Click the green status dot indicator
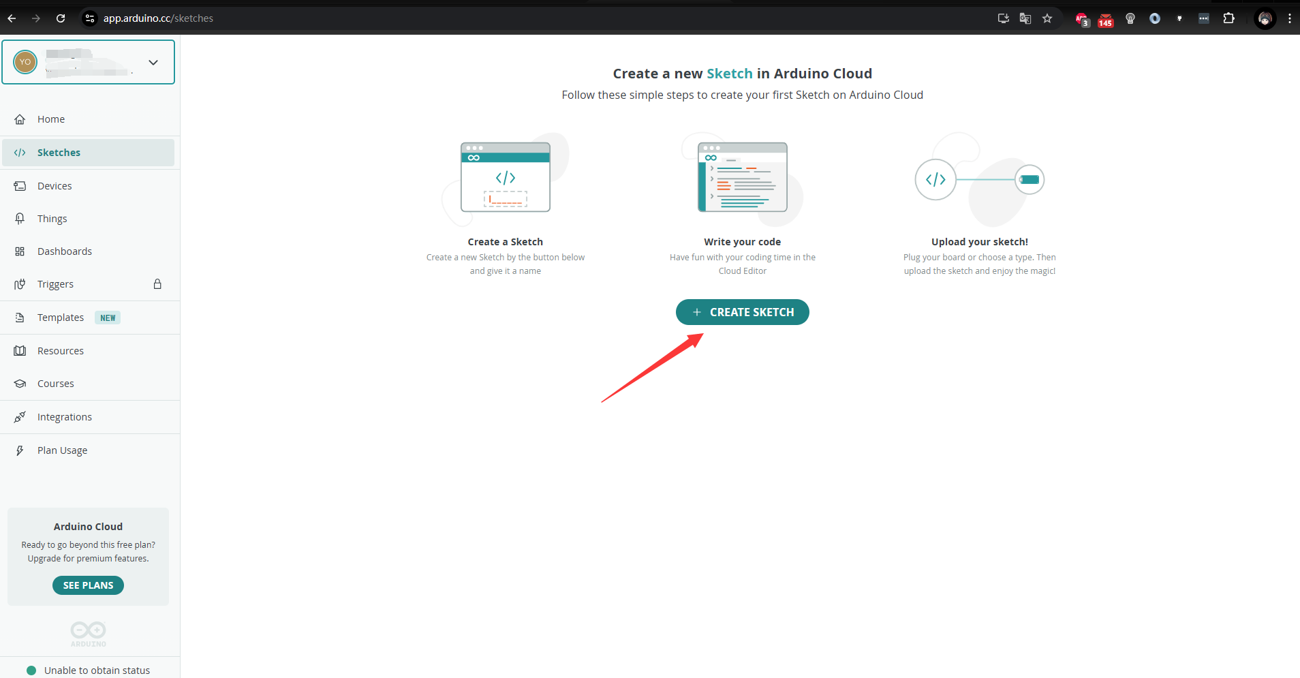1300x678 pixels. click(x=31, y=671)
